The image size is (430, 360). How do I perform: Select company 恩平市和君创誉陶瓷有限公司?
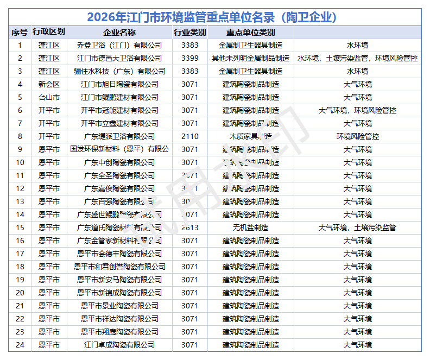tap(119, 267)
